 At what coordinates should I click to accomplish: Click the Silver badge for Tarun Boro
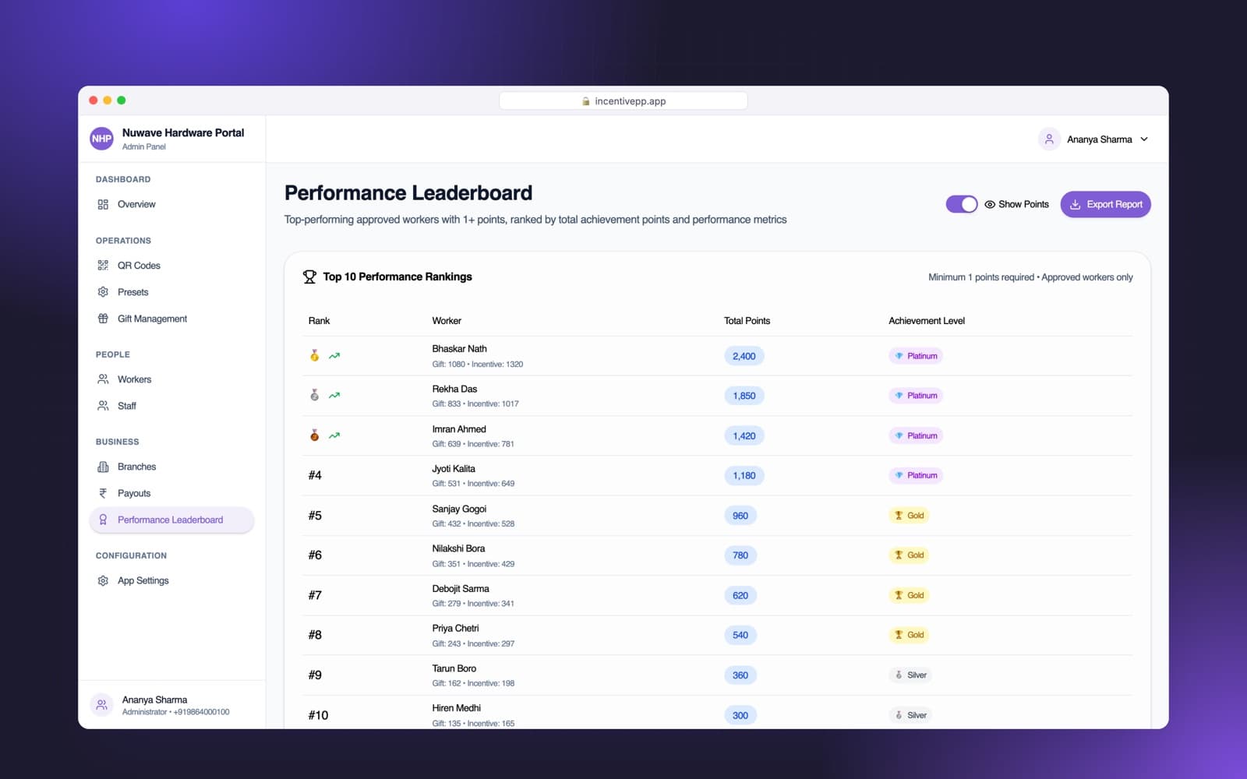coord(910,675)
